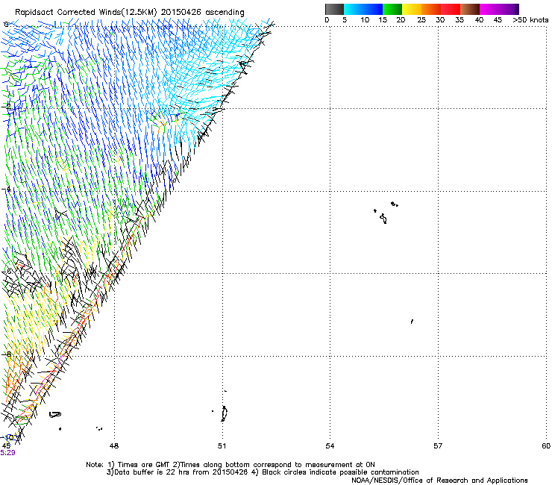
Task: Click the cyan 5-10 knots color swatch
Action: [x=354, y=9]
